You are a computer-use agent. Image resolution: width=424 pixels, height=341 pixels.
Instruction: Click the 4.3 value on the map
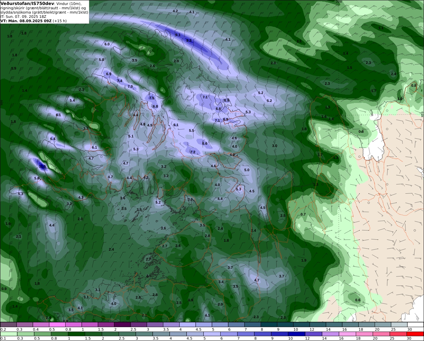point(81,197)
